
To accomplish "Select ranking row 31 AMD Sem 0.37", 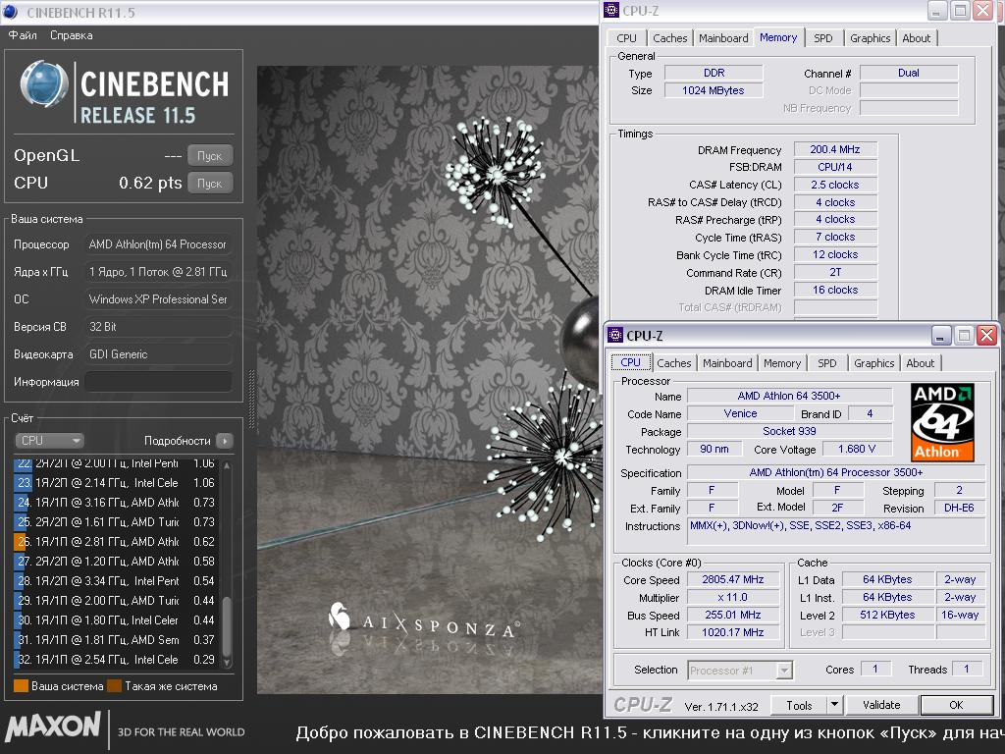I will pos(116,640).
